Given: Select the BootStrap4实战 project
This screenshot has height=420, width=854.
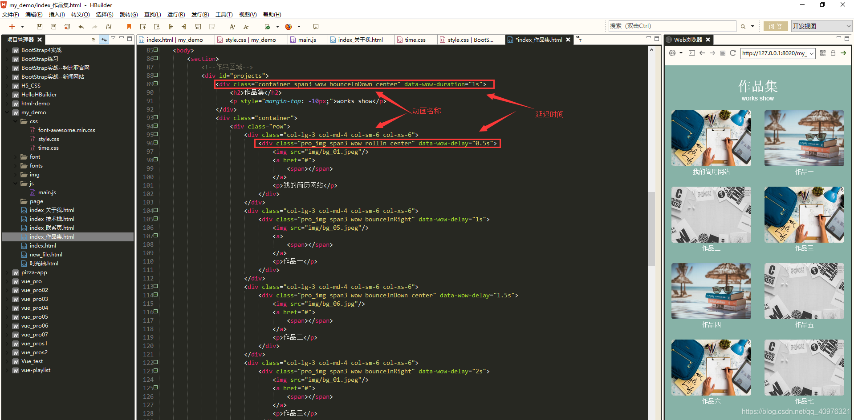Looking at the screenshot, I should pyautogui.click(x=41, y=50).
